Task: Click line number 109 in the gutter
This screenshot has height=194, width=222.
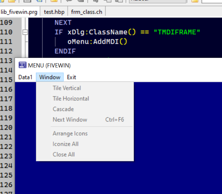Action: tap(6, 23)
